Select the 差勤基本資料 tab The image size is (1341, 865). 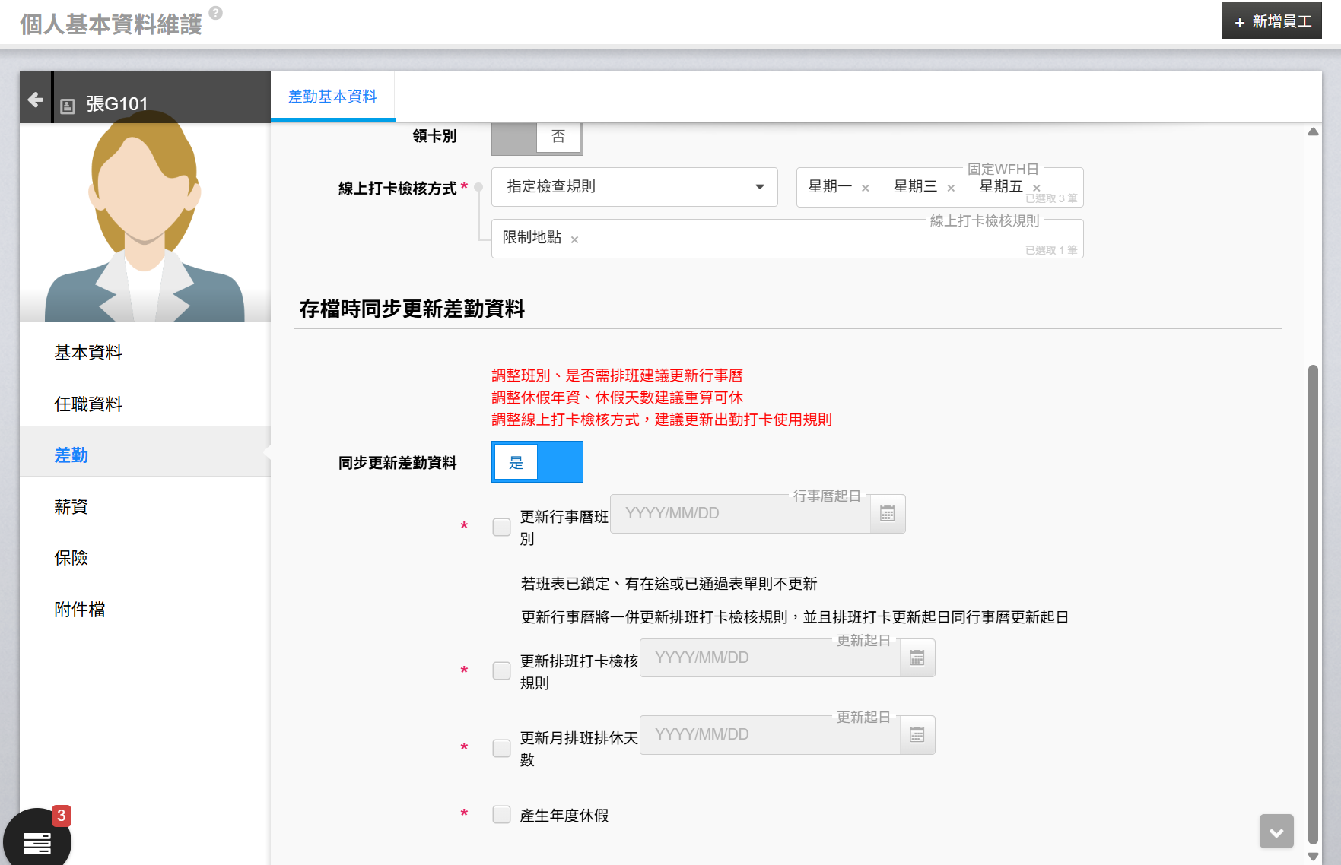[x=332, y=97]
